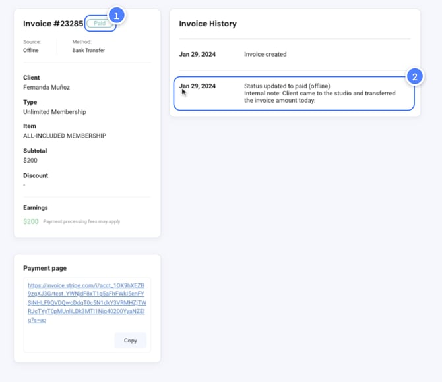Select the internal note about client transfer
Image resolution: width=442 pixels, height=382 pixels.
pos(320,97)
